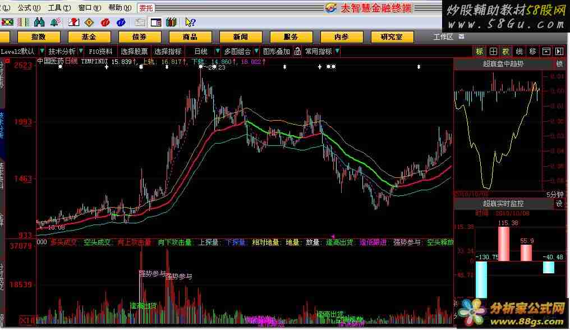Activate the context help cursor tool
The image size is (570, 330).
190,22
